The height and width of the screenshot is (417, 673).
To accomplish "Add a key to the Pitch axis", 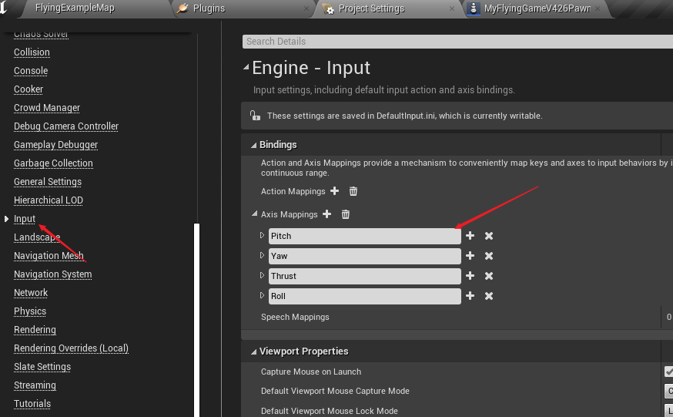I will [470, 236].
